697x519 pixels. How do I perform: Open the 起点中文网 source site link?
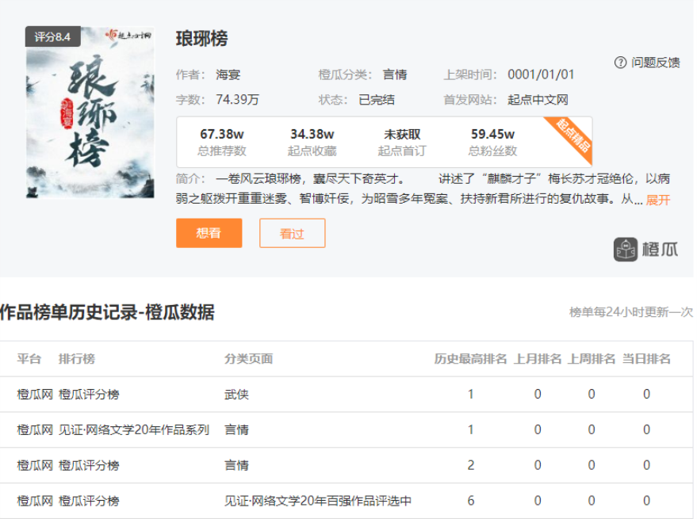coord(538,100)
